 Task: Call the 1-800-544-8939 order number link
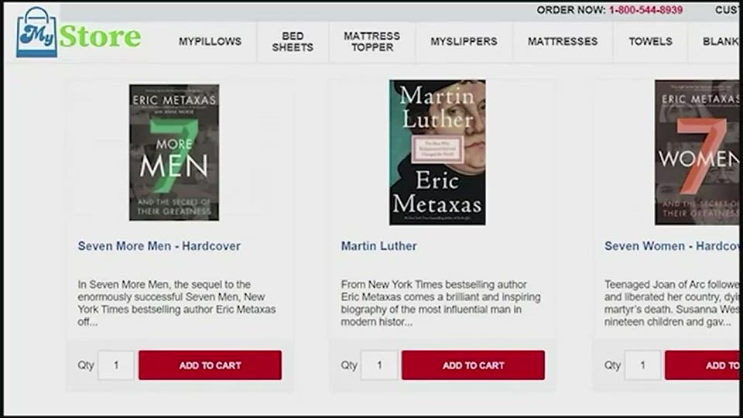pos(645,10)
